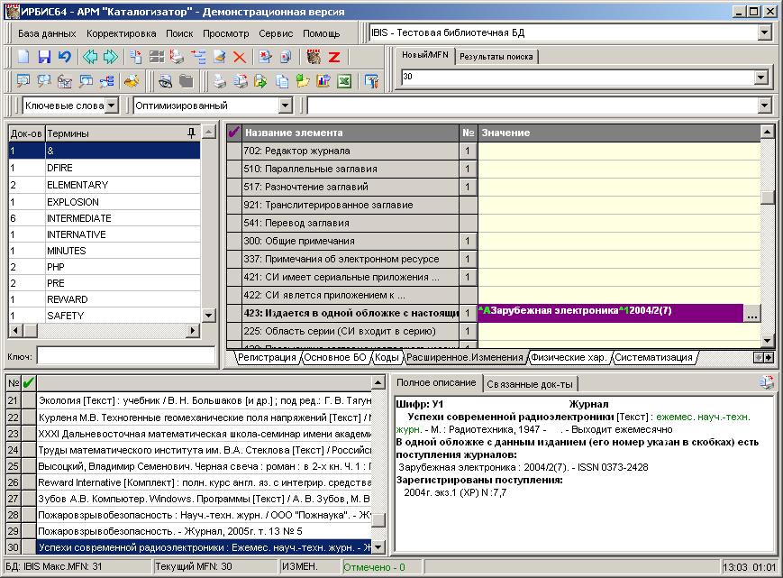Click the documents icon right of Связанные док-ты

click(767, 382)
